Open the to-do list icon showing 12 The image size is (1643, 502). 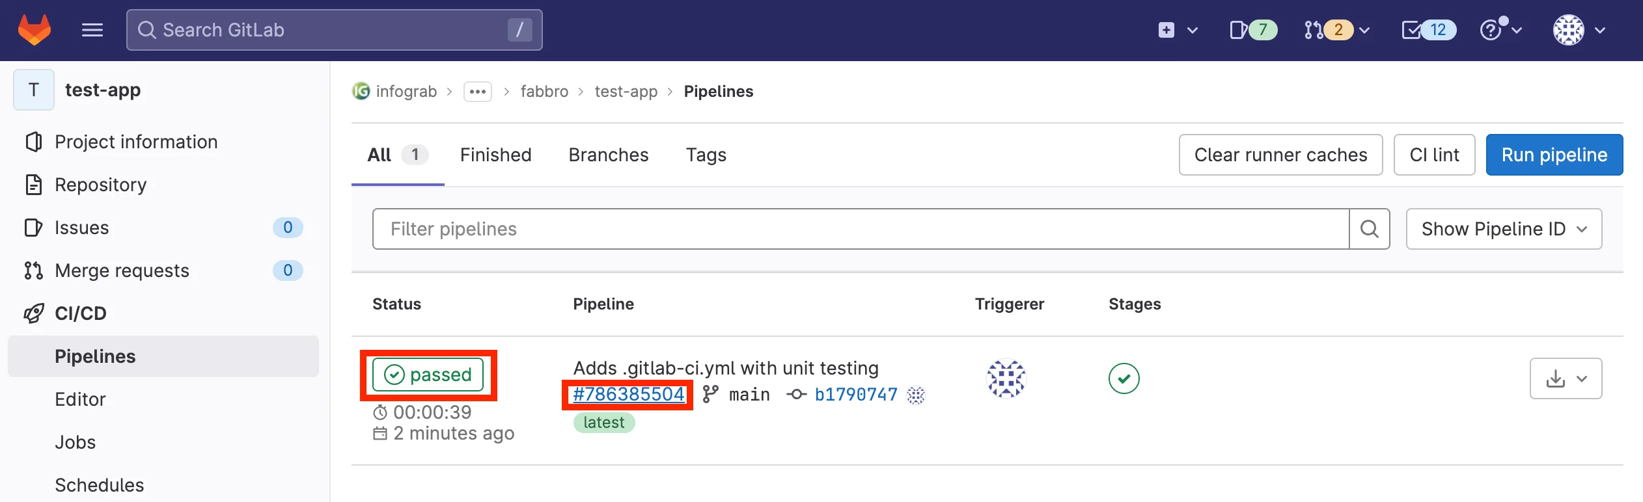click(1428, 30)
